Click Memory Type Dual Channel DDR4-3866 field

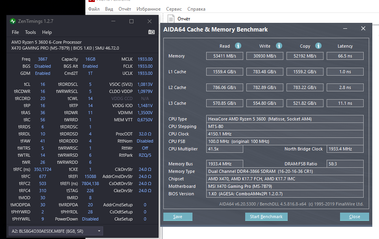click(x=285, y=171)
